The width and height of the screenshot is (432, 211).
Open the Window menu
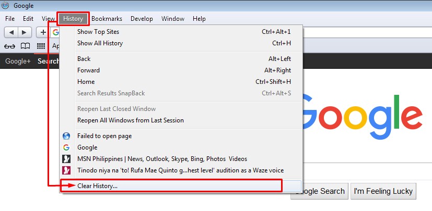click(x=173, y=19)
